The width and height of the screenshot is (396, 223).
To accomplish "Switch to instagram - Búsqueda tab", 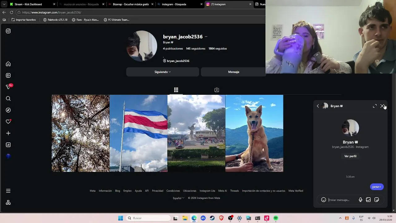I will pos(180,4).
